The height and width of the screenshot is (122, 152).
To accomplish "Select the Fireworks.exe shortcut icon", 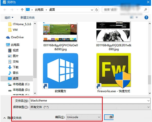I will point(114,69).
